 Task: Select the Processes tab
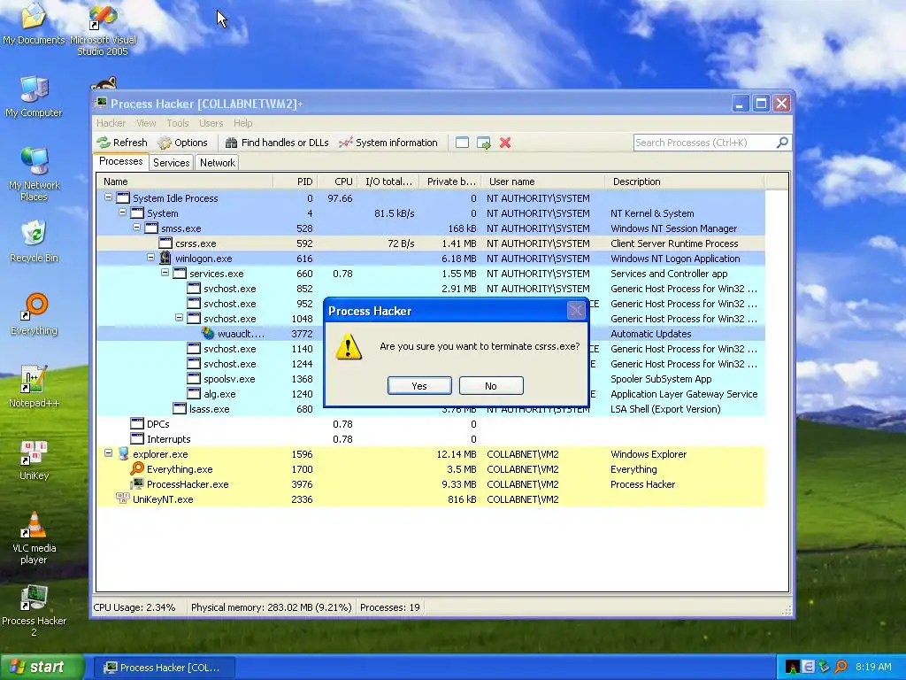click(120, 161)
